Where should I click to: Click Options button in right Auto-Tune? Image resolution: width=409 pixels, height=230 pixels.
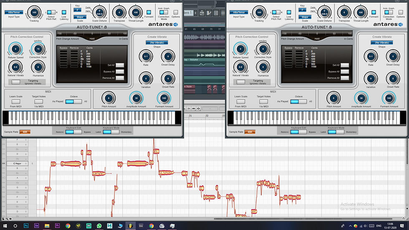[x=400, y=12]
